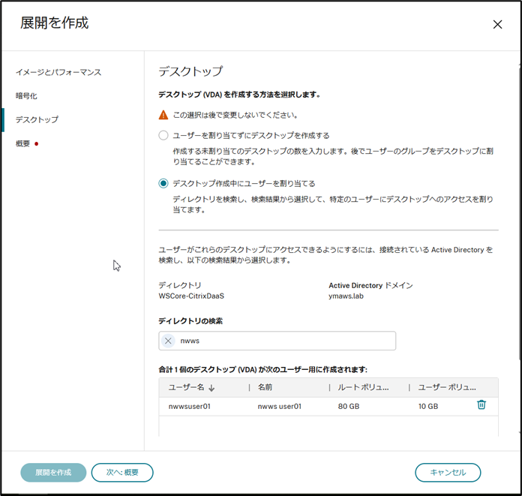This screenshot has width=522, height=496.
Task: Select the nwwsuser01 user name cell
Action: click(x=190, y=407)
